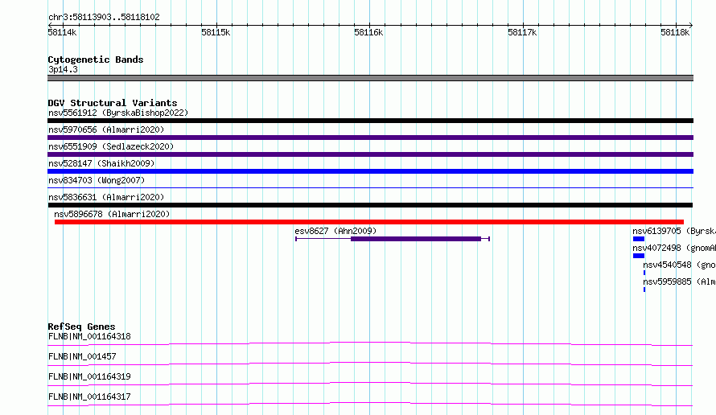This screenshot has height=415, width=716.
Task: Click the blue nsv4072498 feature block
Action: [639, 256]
